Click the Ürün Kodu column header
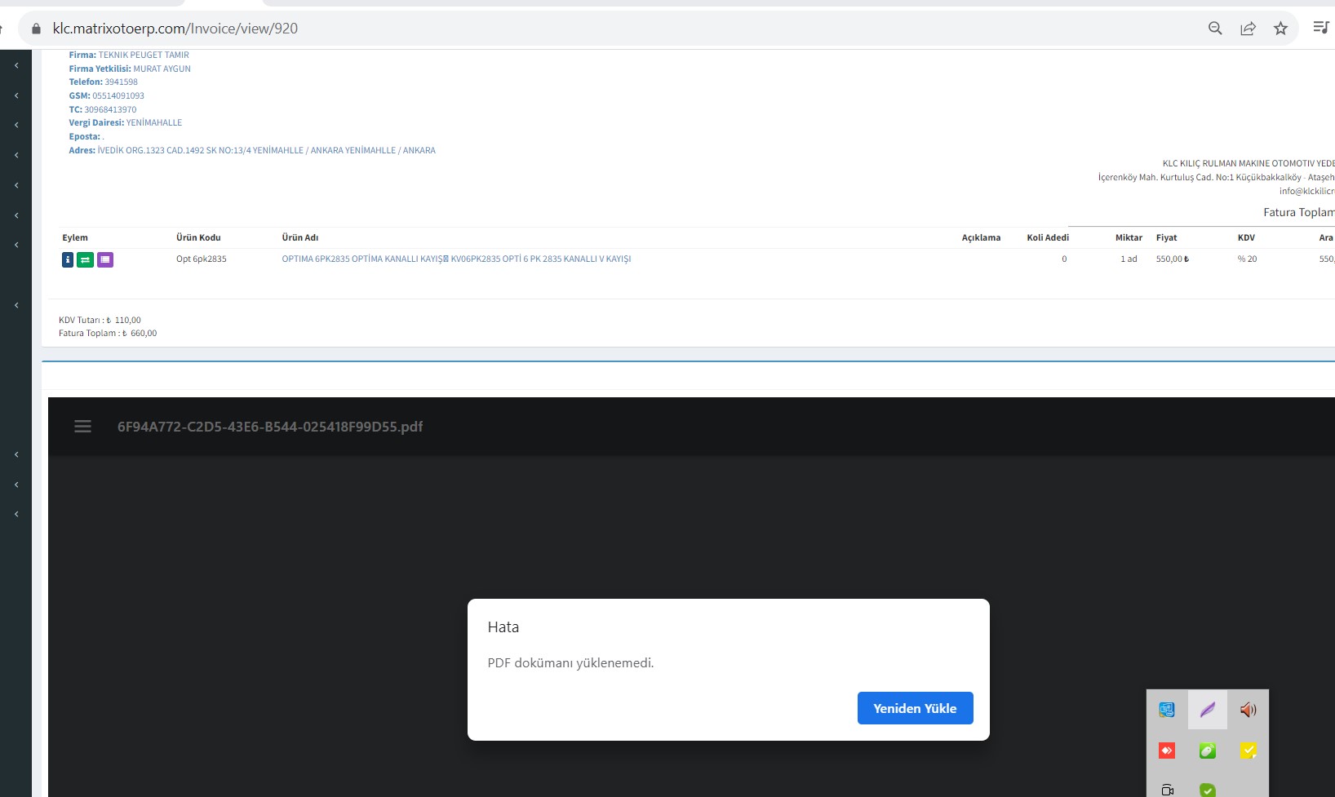 tap(198, 237)
